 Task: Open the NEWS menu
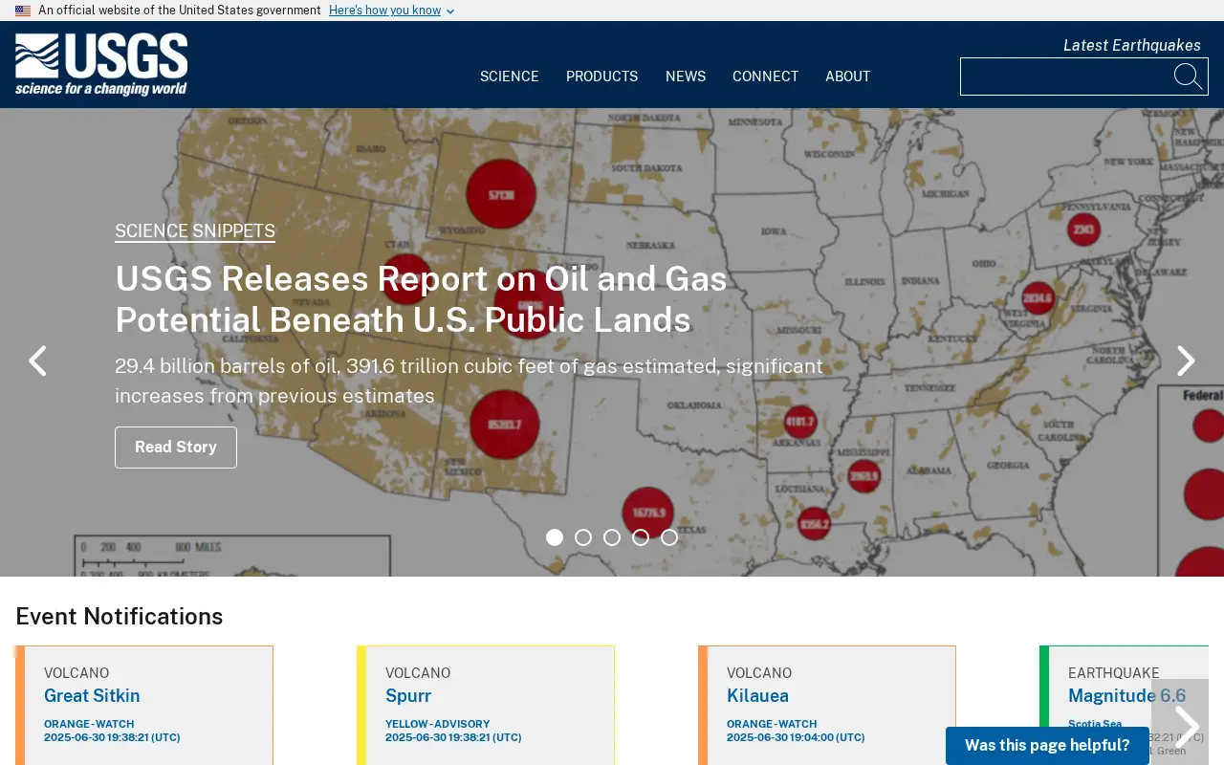pos(686,76)
